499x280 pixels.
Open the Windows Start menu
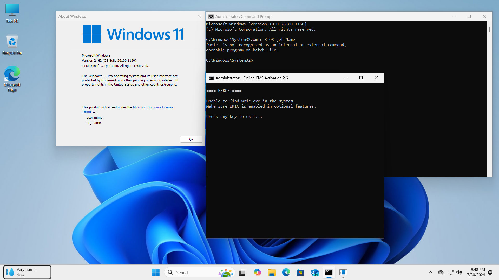point(156,272)
